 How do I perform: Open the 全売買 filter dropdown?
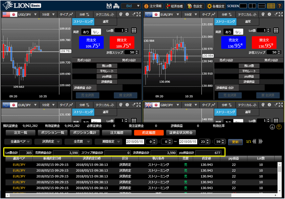(78, 141)
